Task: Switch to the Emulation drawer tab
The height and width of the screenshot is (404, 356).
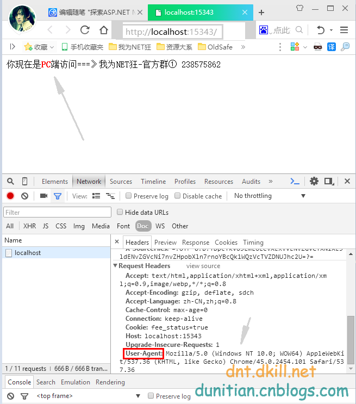Action: [76, 382]
